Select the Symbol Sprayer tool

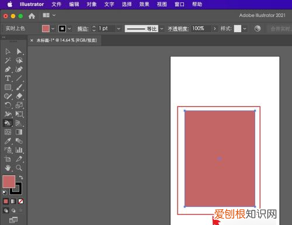click(8, 150)
